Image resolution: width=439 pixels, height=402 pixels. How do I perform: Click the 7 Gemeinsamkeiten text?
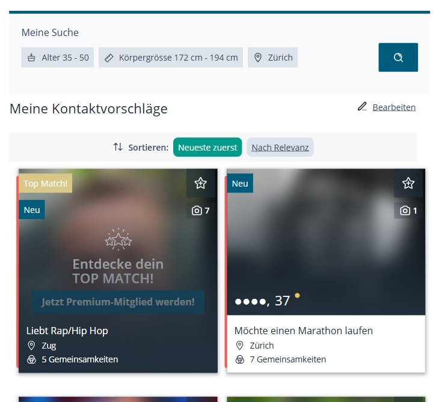coord(288,359)
